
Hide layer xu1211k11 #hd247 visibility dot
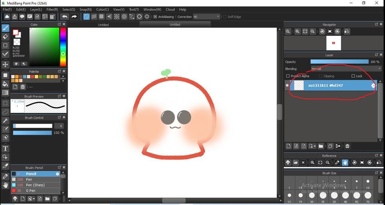tap(287, 85)
